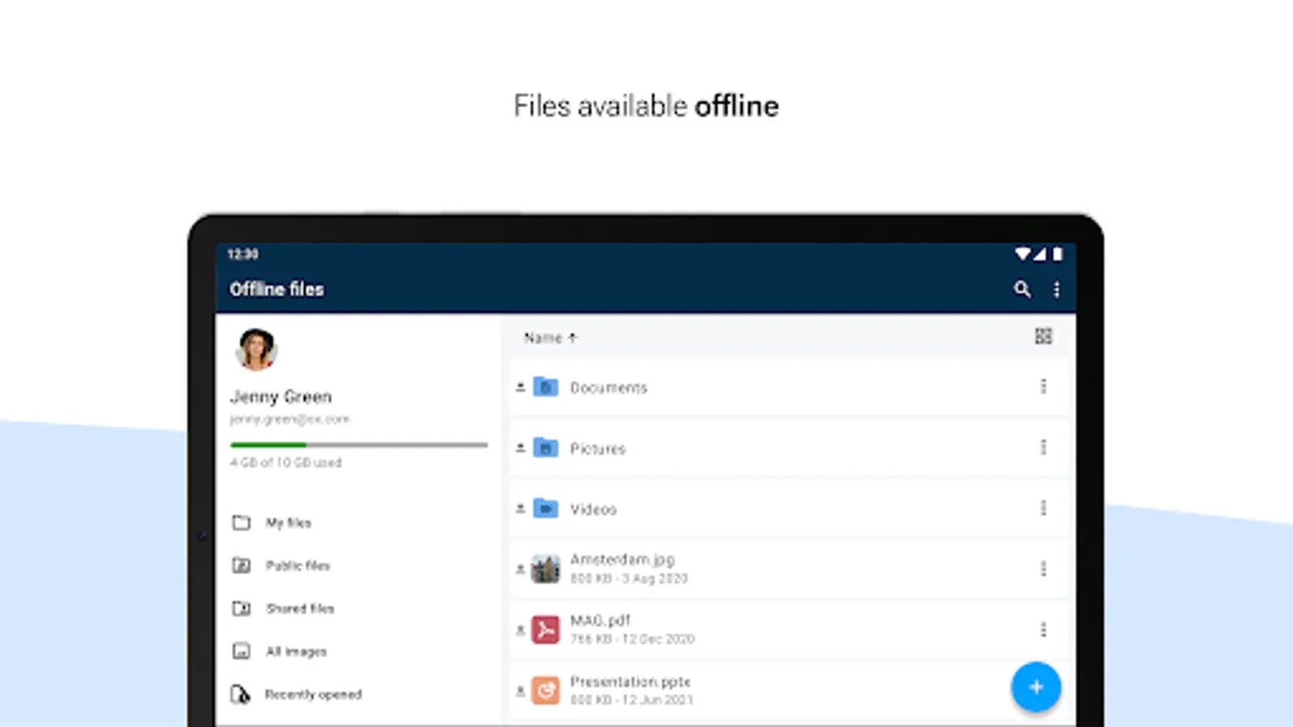Go to All images
The width and height of the screenshot is (1293, 727).
[x=296, y=651]
